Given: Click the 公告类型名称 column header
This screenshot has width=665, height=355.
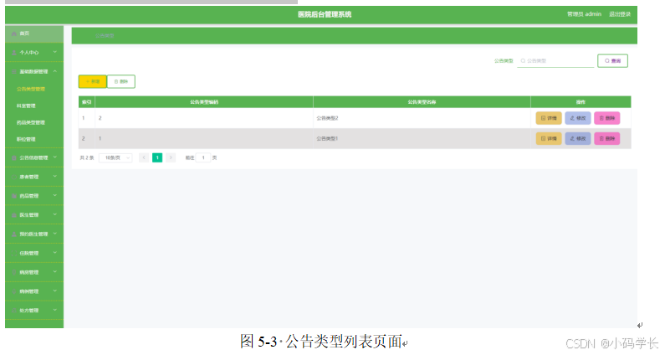Looking at the screenshot, I should pyautogui.click(x=422, y=102).
